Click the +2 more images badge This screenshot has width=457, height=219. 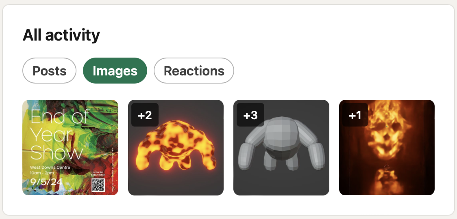145,115
